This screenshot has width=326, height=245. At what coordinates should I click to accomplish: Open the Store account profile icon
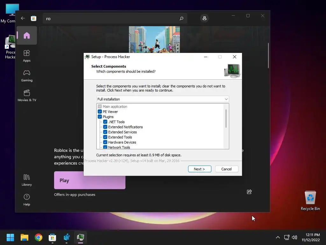pyautogui.click(x=204, y=18)
